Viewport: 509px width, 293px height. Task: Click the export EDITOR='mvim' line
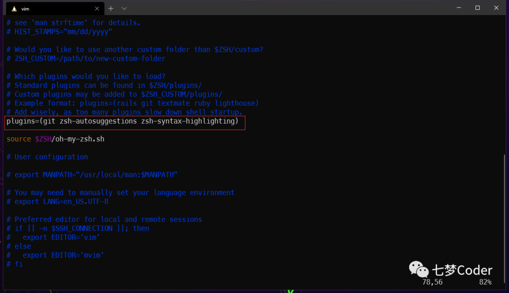click(55, 255)
